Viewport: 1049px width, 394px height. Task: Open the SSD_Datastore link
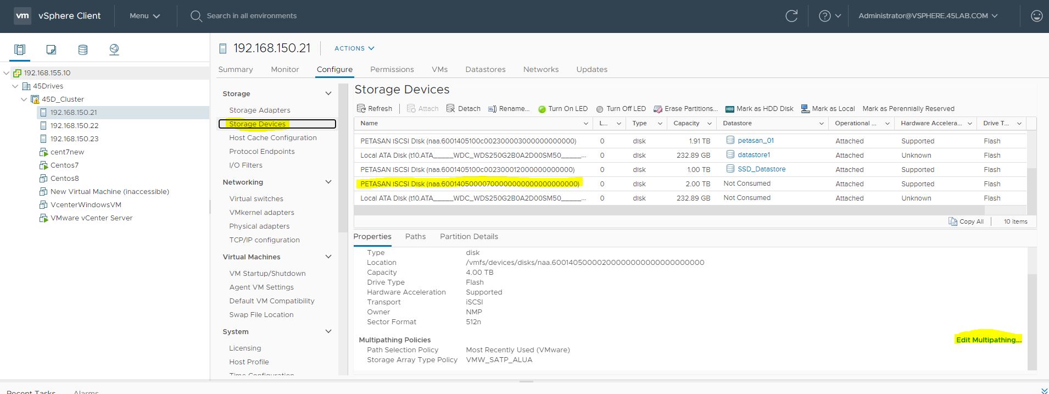761,169
